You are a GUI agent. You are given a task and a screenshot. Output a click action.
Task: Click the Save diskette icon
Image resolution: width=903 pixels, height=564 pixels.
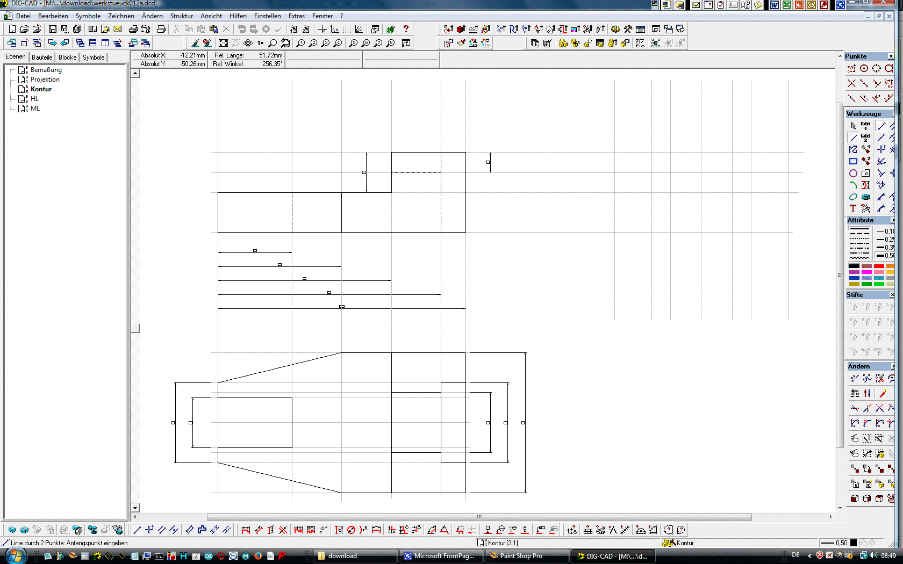point(53,29)
